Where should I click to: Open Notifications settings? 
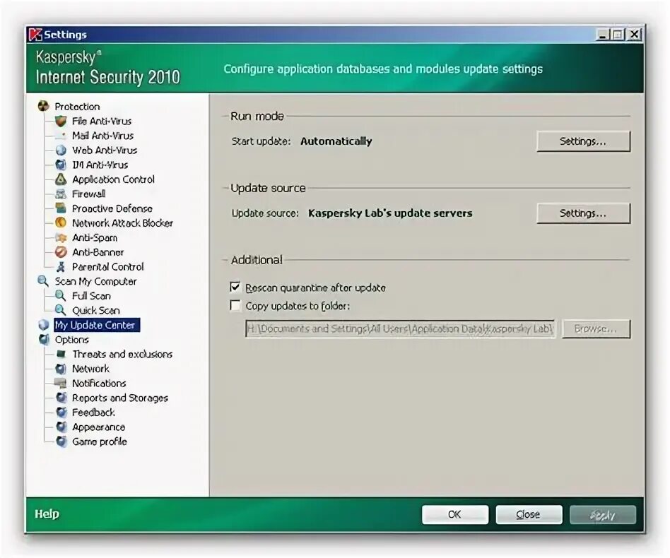coord(99,383)
